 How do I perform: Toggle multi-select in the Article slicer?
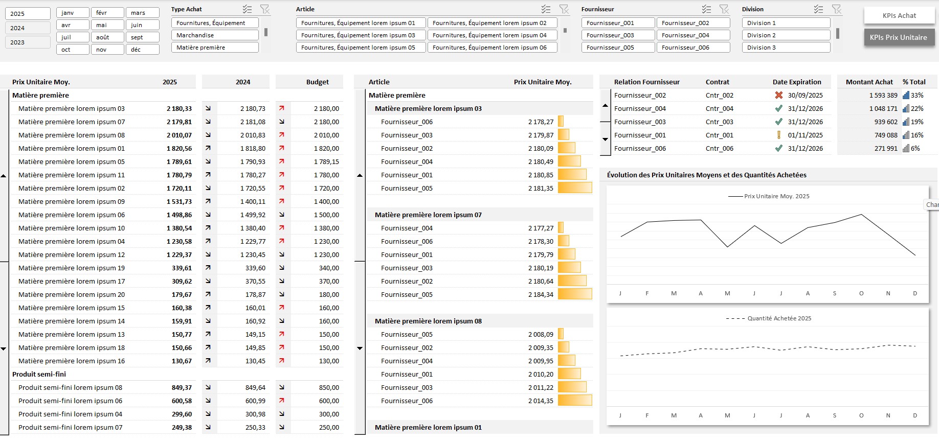click(x=546, y=9)
